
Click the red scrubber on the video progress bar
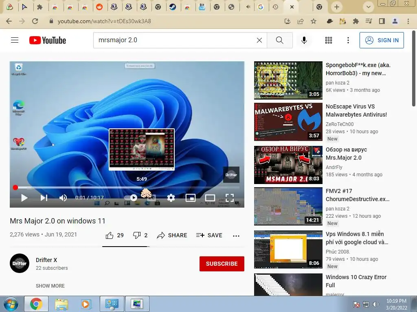(x=15, y=188)
